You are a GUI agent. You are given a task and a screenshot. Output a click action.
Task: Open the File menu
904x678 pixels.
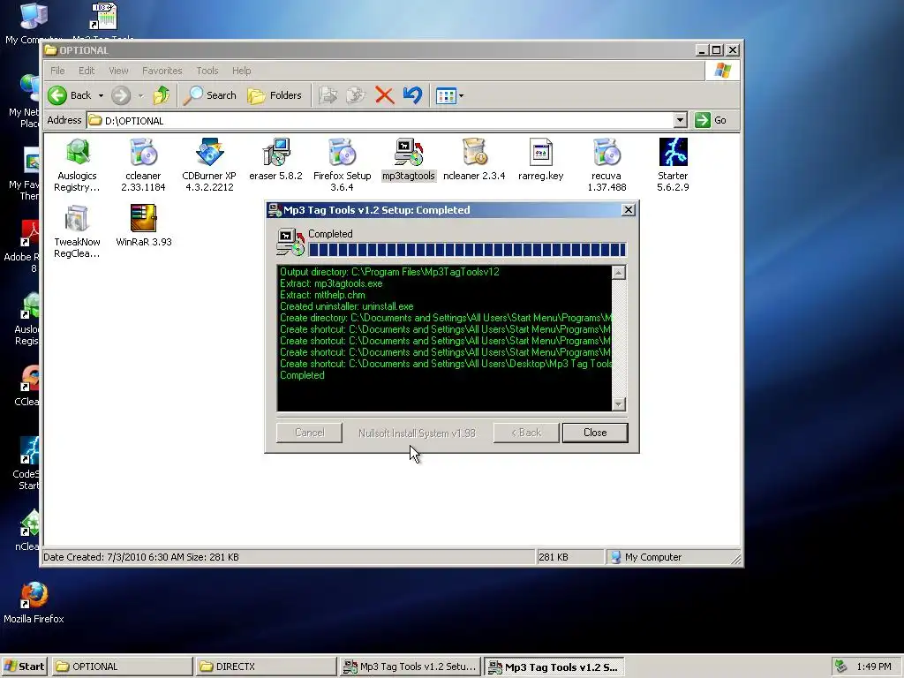[57, 71]
